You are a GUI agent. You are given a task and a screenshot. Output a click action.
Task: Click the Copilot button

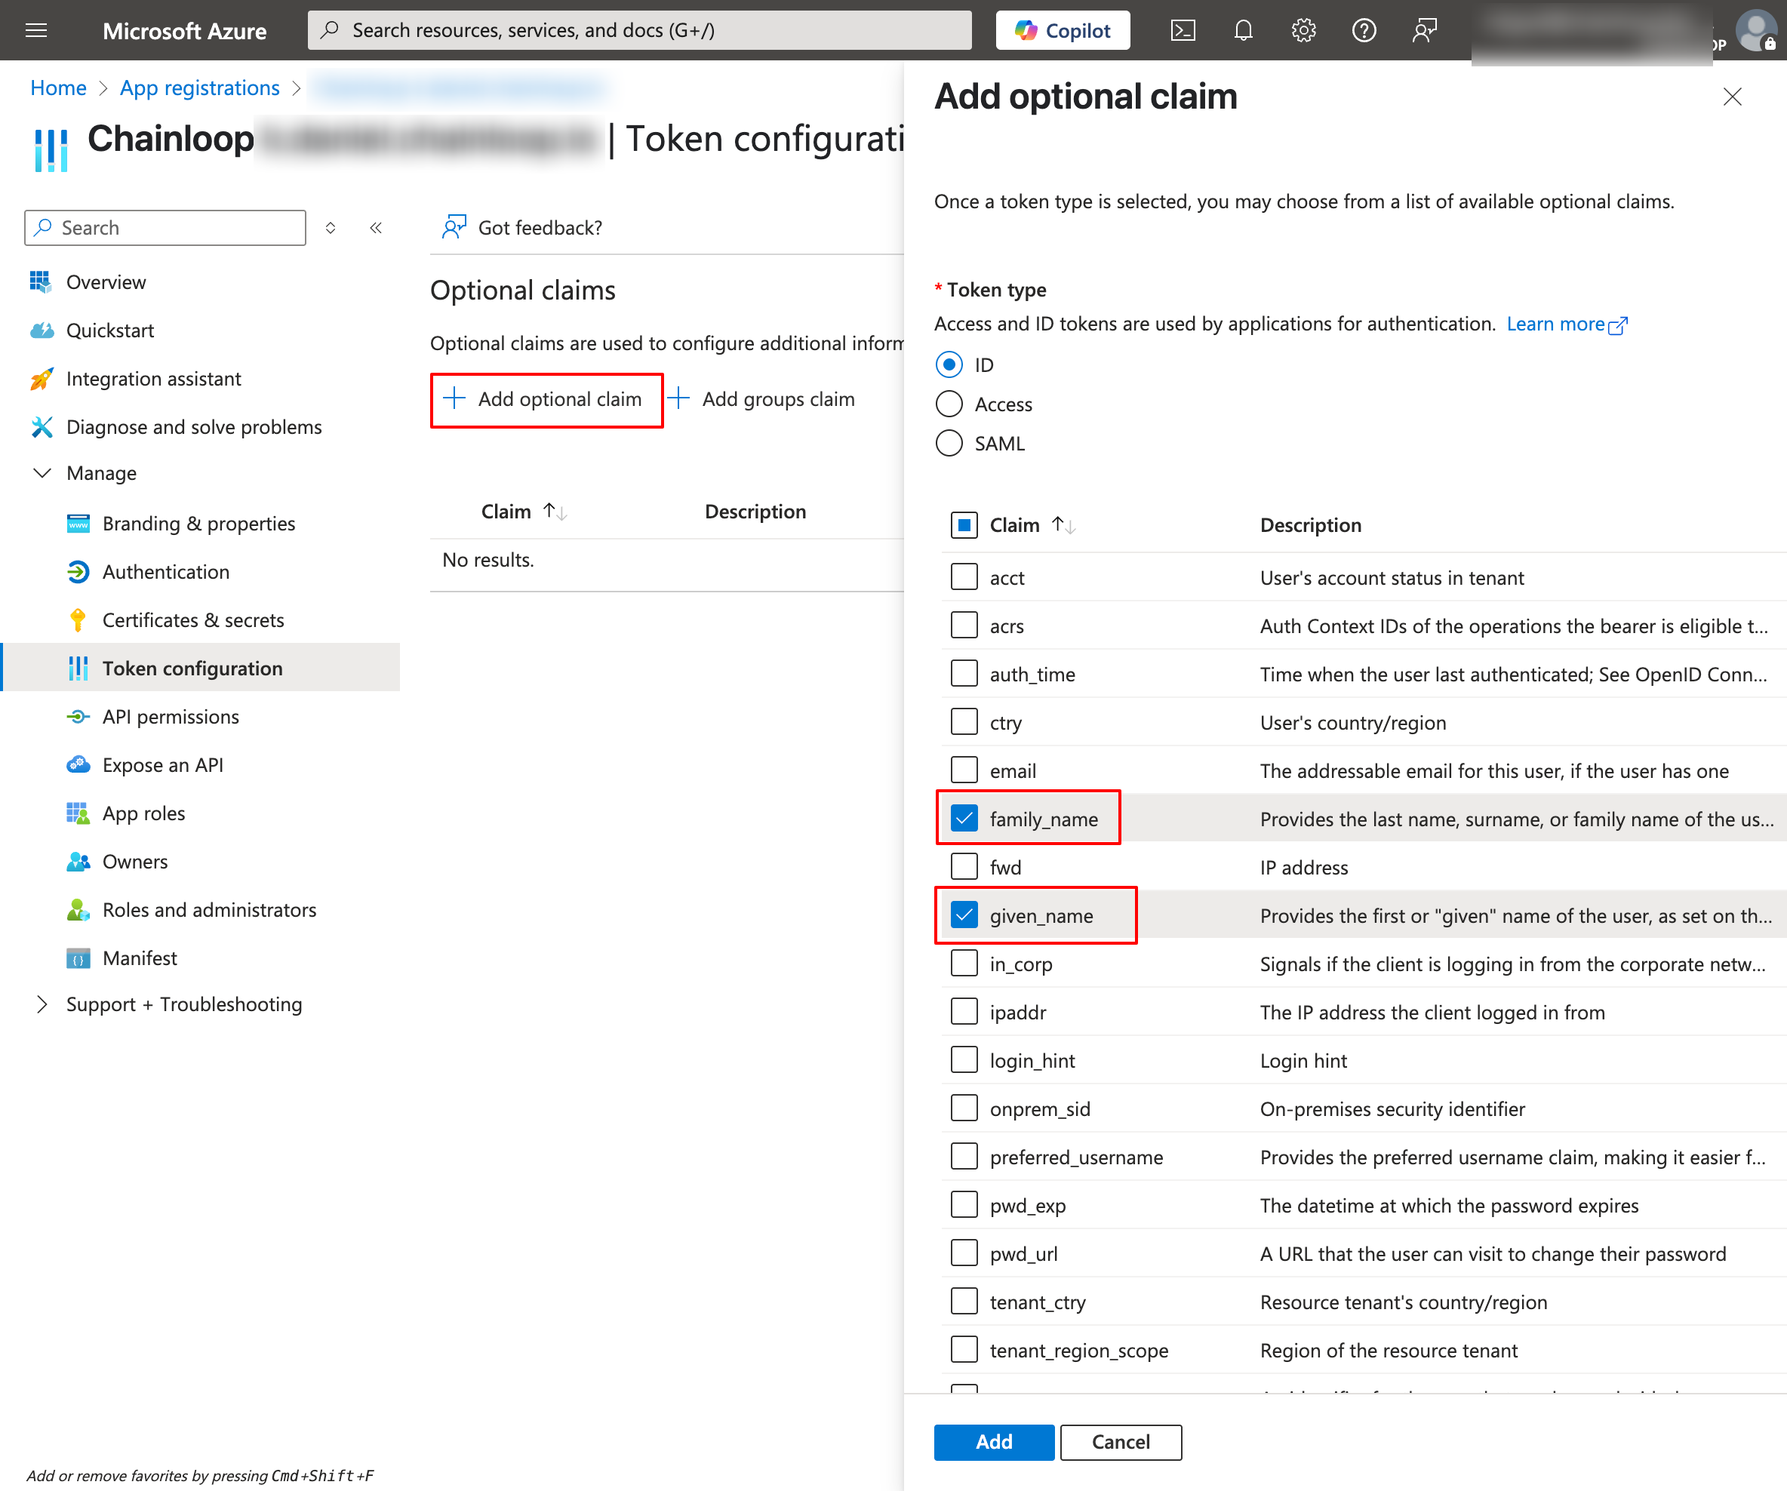[1063, 31]
